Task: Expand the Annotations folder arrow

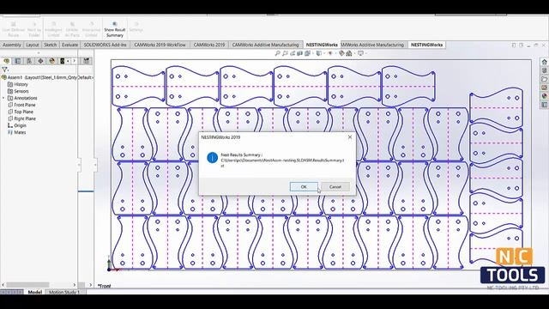Action: 3,98
